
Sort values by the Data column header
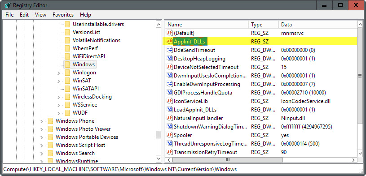(317, 25)
